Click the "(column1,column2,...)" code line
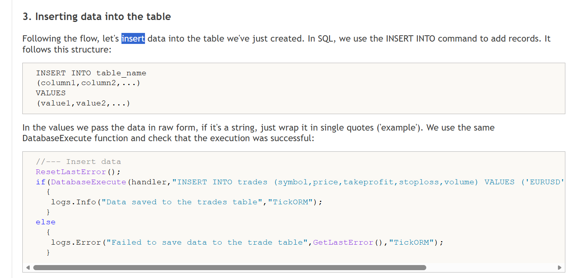The height and width of the screenshot is (278, 572). 88,83
